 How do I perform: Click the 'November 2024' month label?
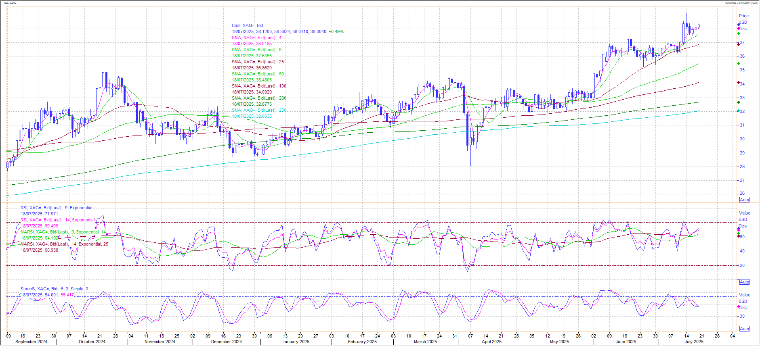(160, 342)
